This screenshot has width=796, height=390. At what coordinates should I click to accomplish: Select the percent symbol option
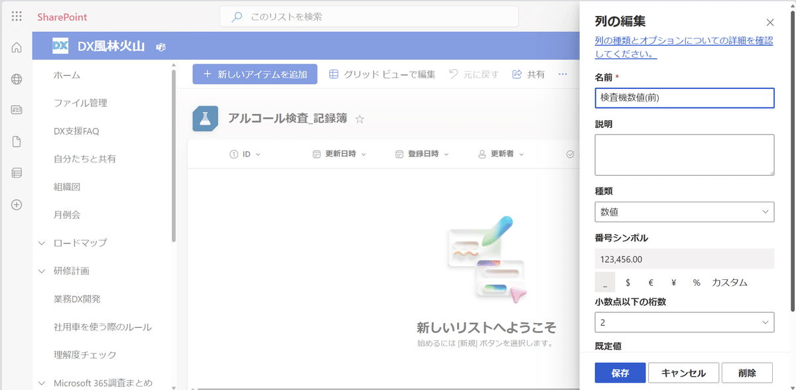coord(696,283)
